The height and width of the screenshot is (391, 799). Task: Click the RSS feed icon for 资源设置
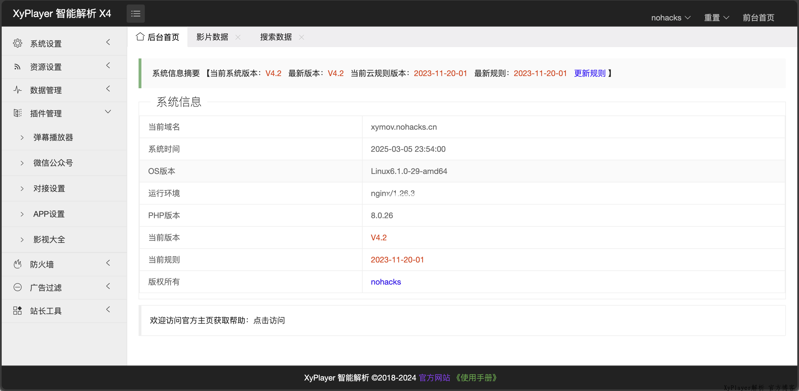coord(17,67)
